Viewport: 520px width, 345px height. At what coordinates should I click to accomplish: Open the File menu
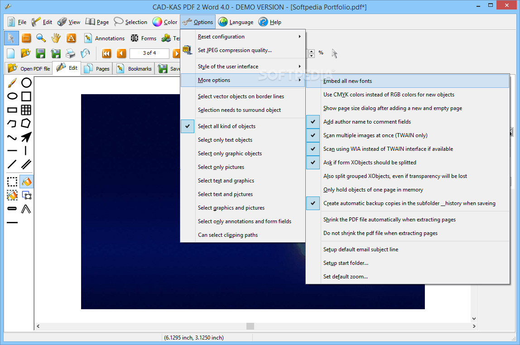(17, 22)
